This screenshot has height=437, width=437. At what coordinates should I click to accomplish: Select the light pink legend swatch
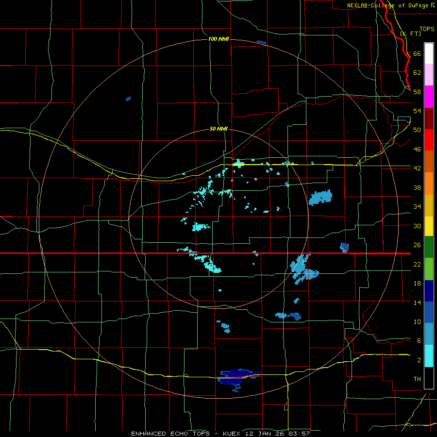(429, 75)
